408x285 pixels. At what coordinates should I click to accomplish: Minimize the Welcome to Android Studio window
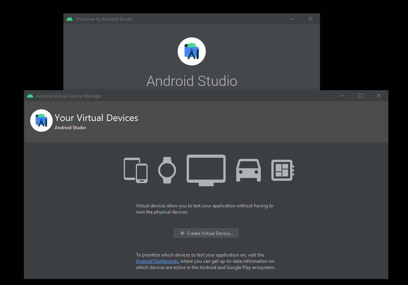tap(292, 18)
